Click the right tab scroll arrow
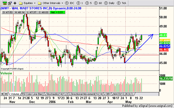 [6, 94]
